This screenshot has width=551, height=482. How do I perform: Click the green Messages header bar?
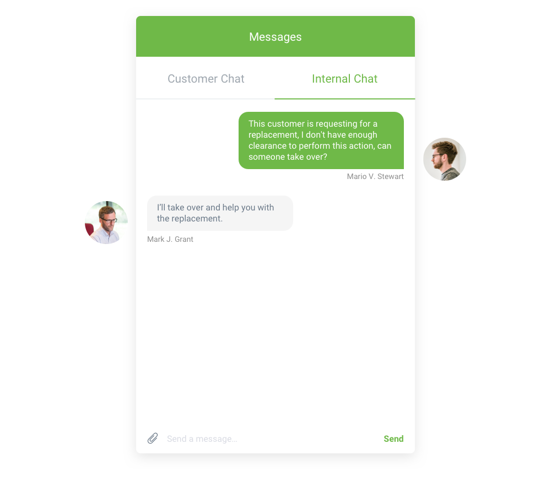275,36
